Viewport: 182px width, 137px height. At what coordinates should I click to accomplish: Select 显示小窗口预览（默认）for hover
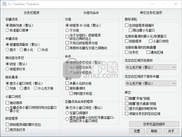24,83
